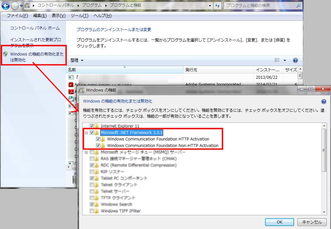
Task: Click the back navigation arrow button
Action: 6,6
